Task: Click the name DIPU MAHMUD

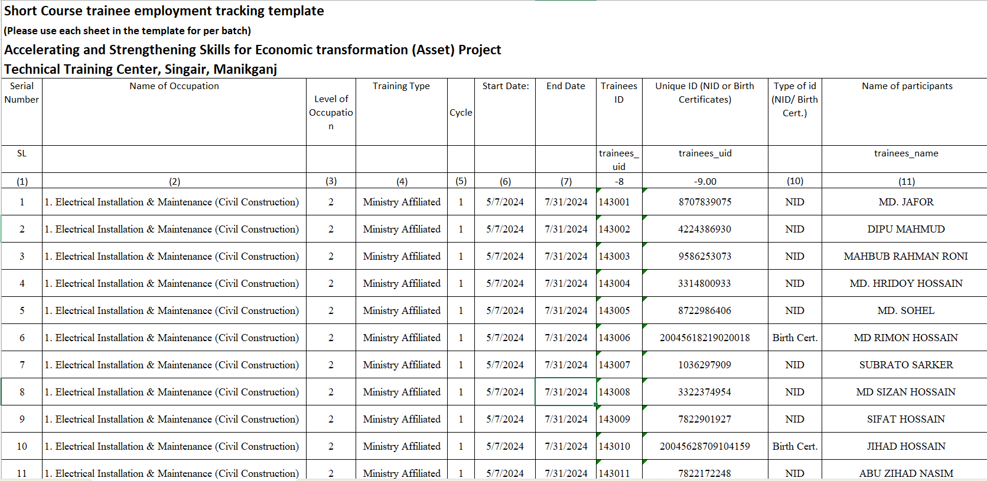Action: pyautogui.click(x=905, y=229)
